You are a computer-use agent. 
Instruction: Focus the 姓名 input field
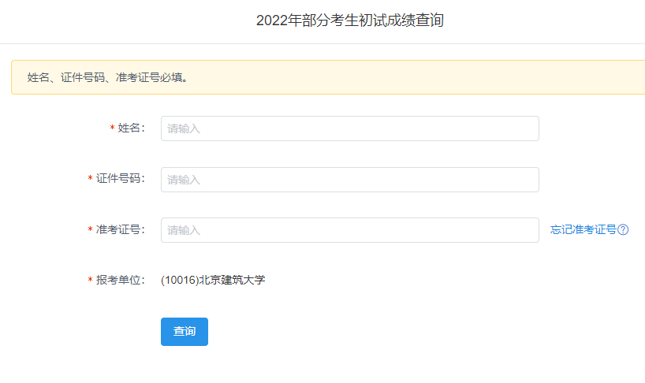(x=349, y=128)
